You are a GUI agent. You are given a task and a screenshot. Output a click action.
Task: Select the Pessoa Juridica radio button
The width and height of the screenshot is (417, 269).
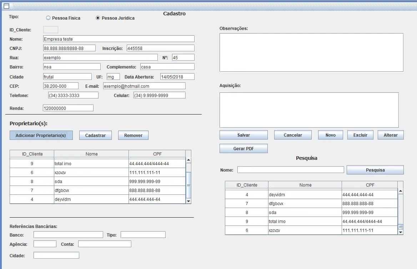pyautogui.click(x=98, y=18)
